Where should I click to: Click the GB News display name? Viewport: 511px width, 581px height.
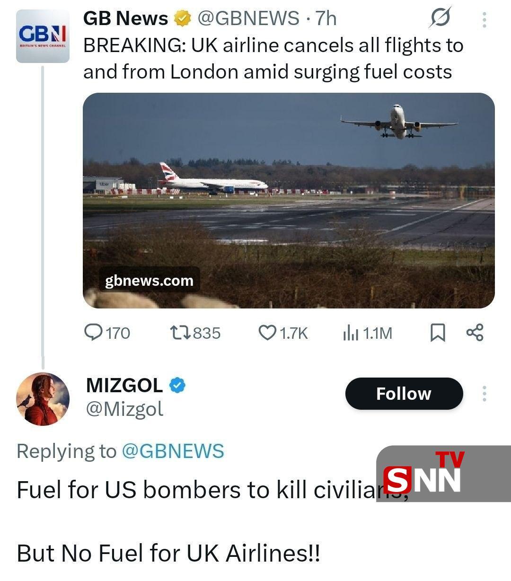click(125, 18)
